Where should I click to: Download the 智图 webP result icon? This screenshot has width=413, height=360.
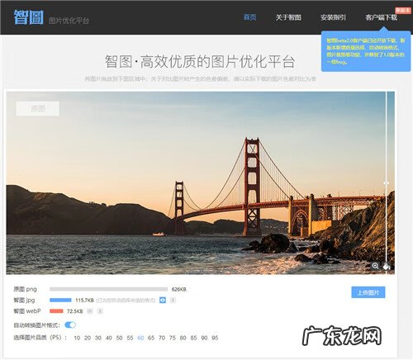(x=100, y=311)
